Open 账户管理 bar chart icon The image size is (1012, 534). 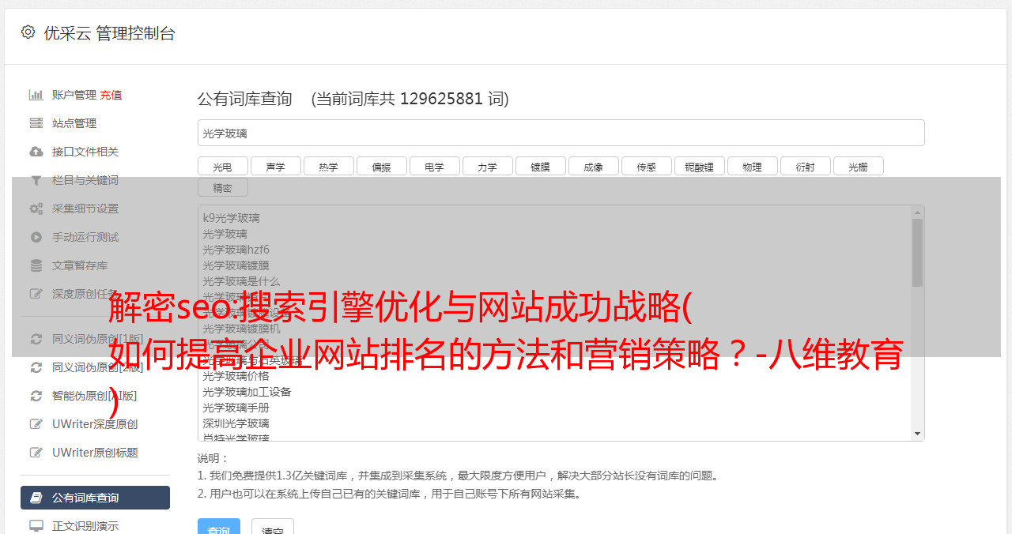coord(36,95)
